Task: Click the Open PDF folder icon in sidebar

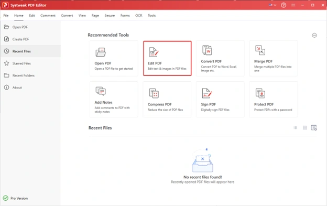Action: (x=6, y=27)
